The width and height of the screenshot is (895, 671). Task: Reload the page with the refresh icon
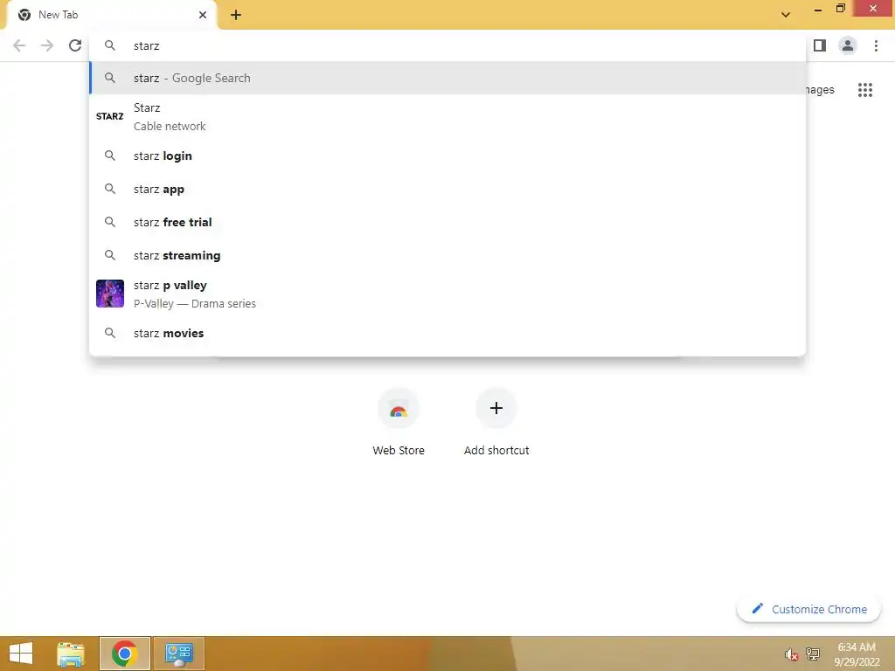click(x=75, y=45)
